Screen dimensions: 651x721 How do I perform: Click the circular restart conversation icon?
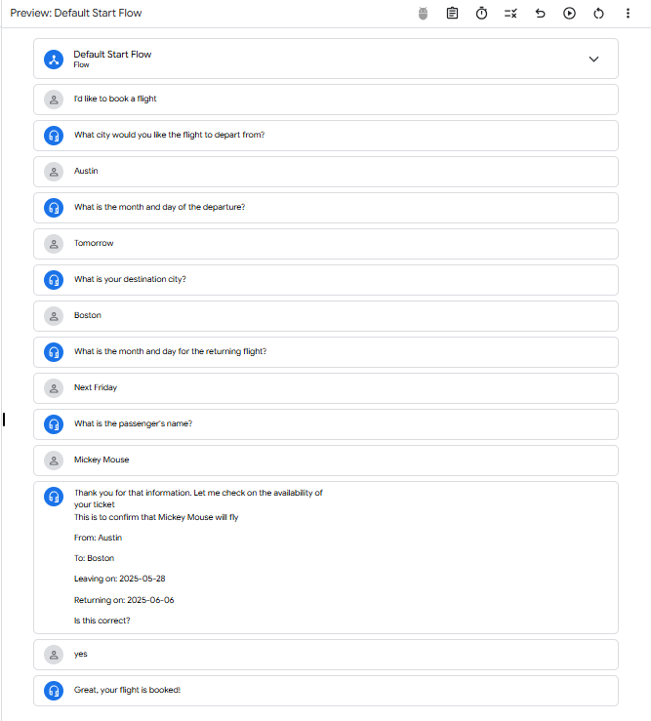coord(598,13)
